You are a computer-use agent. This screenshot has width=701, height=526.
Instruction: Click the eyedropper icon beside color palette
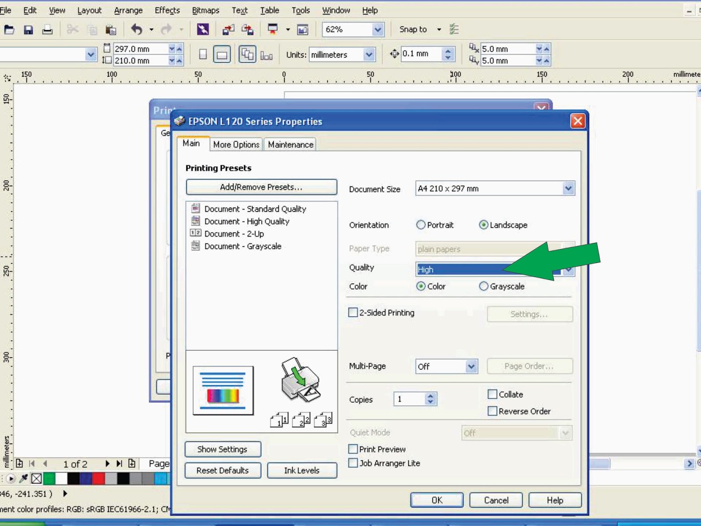click(x=24, y=478)
